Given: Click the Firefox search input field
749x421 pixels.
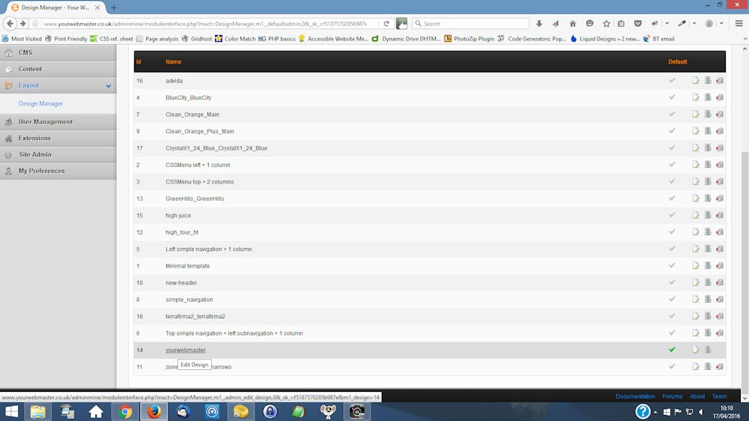Looking at the screenshot, I should 472,23.
